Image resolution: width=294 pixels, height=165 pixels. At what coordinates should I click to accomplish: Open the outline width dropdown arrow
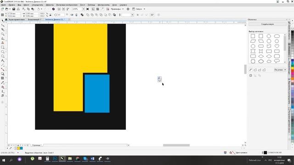[132, 15]
